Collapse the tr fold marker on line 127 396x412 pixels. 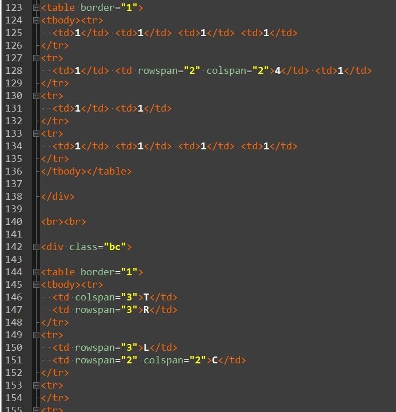[x=36, y=58]
